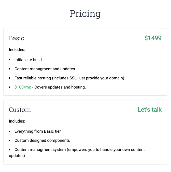Click the Covers updates and hosting text

60,87
